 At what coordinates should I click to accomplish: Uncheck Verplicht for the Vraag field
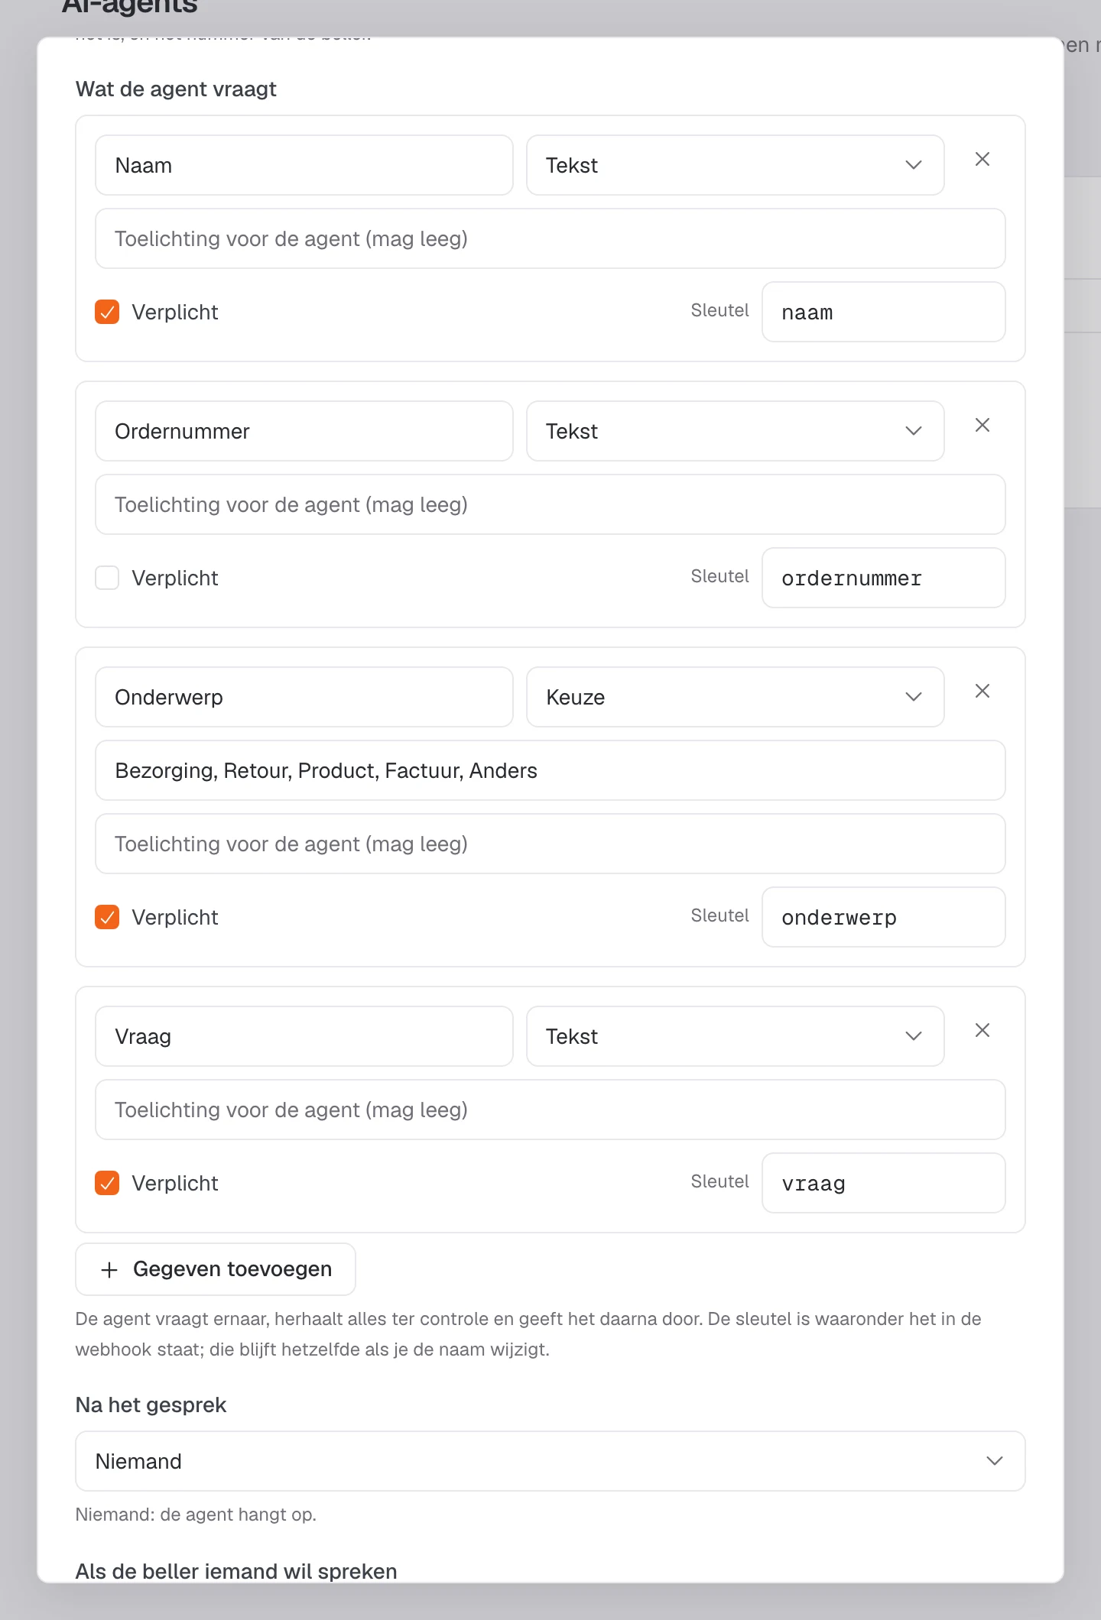107,1183
